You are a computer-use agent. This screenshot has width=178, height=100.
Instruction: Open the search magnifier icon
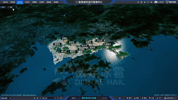tap(148, 2)
